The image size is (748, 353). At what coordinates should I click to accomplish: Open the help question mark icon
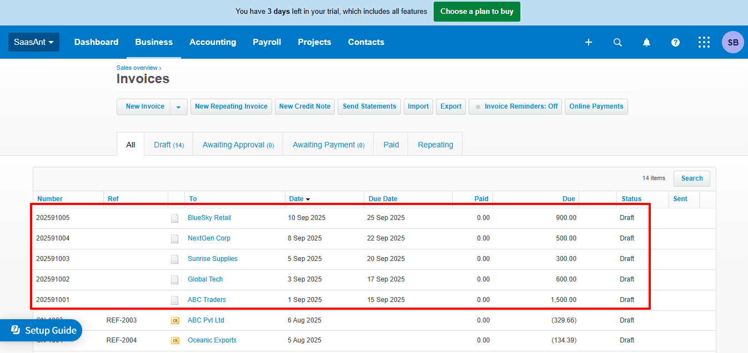(x=675, y=42)
